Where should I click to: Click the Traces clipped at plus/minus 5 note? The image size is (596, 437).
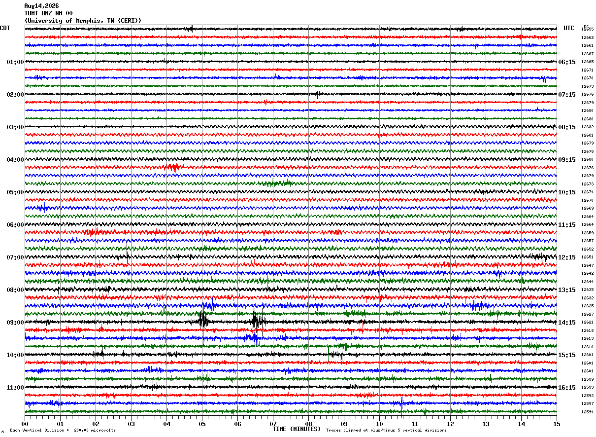(386, 431)
